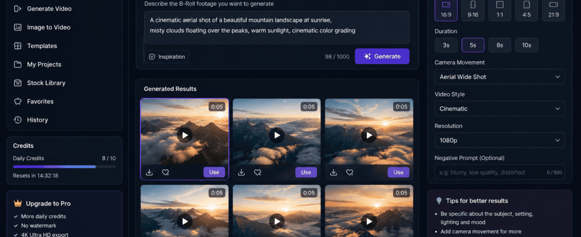Download the third top-row result
Screen dimensions: 581x237
(334, 172)
